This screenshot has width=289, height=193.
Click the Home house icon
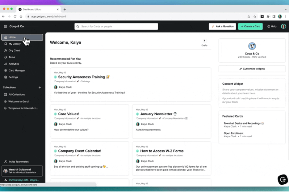[x=6, y=37]
